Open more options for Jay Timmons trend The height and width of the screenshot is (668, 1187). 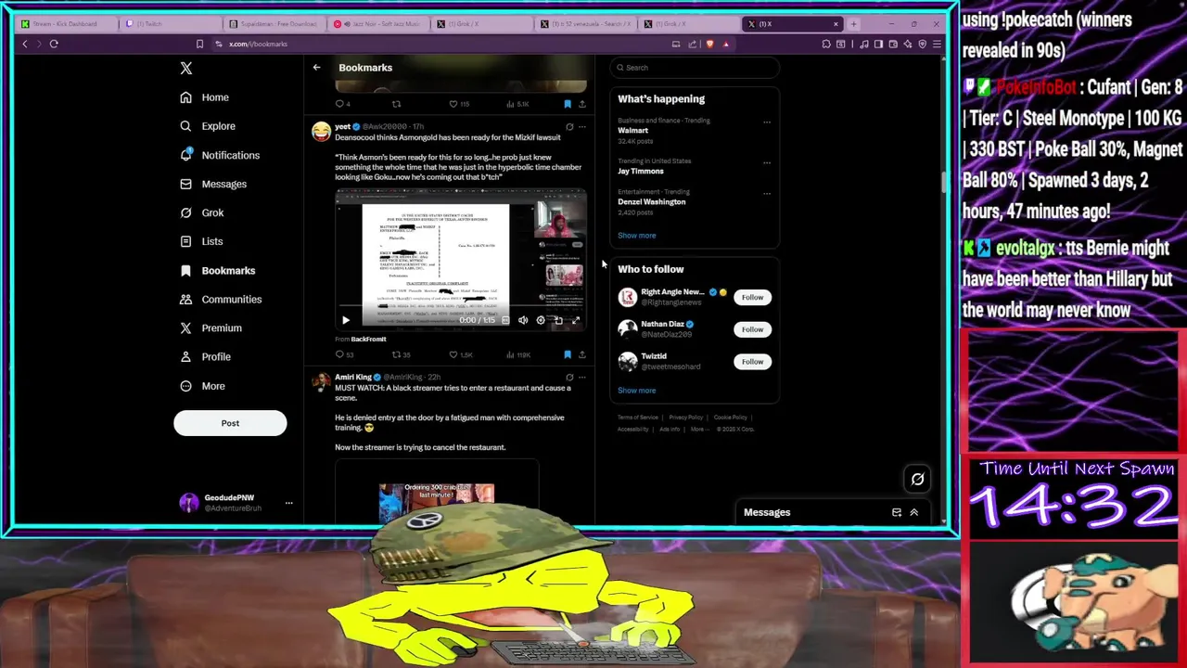[x=767, y=162]
